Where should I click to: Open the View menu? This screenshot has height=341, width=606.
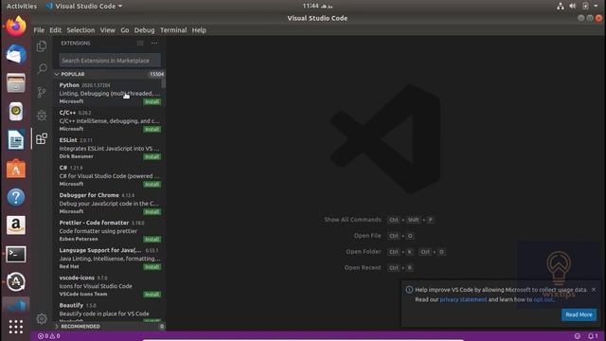click(107, 30)
